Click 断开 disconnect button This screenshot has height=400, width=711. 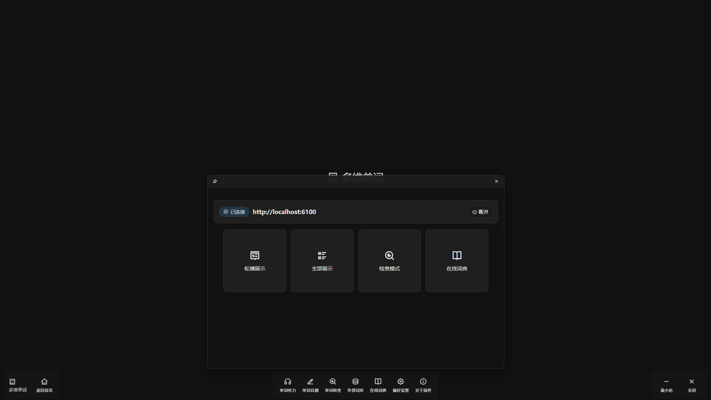click(x=480, y=212)
